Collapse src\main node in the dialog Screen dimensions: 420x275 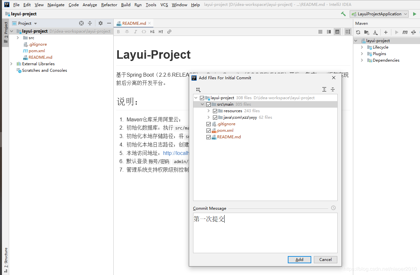click(x=202, y=104)
